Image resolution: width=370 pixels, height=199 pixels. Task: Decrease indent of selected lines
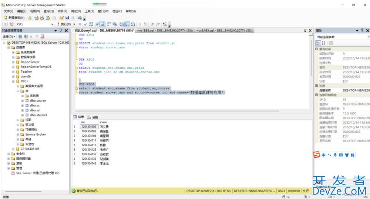pos(152,24)
